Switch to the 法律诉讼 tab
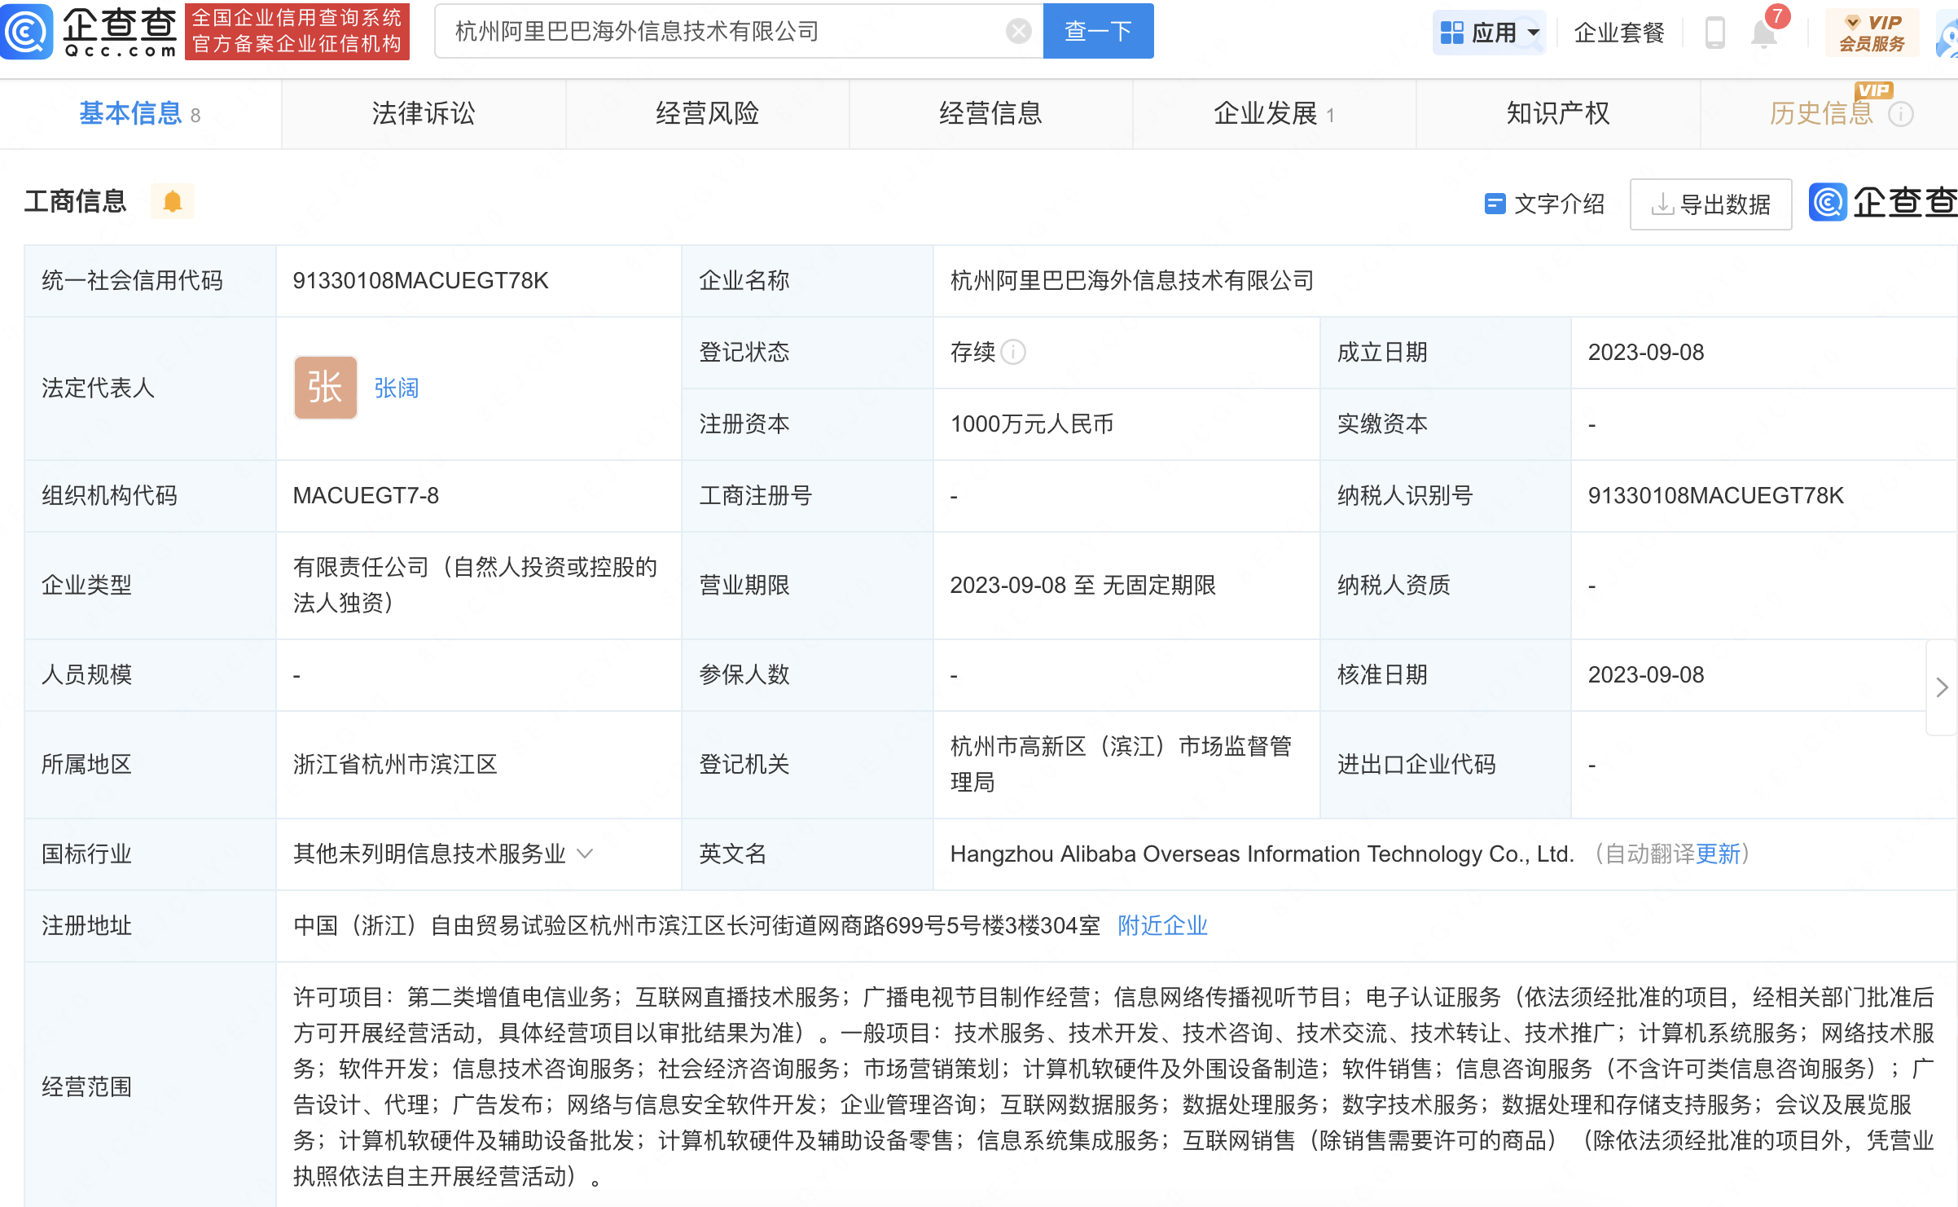This screenshot has width=1958, height=1207. click(x=423, y=113)
